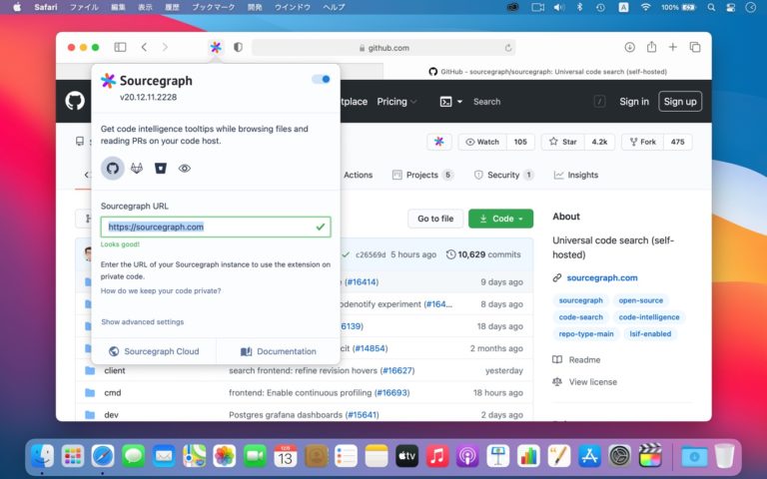Screen dimensions: 767x479
Task: Click the GitHub Octocat logo
Action: [x=75, y=101]
